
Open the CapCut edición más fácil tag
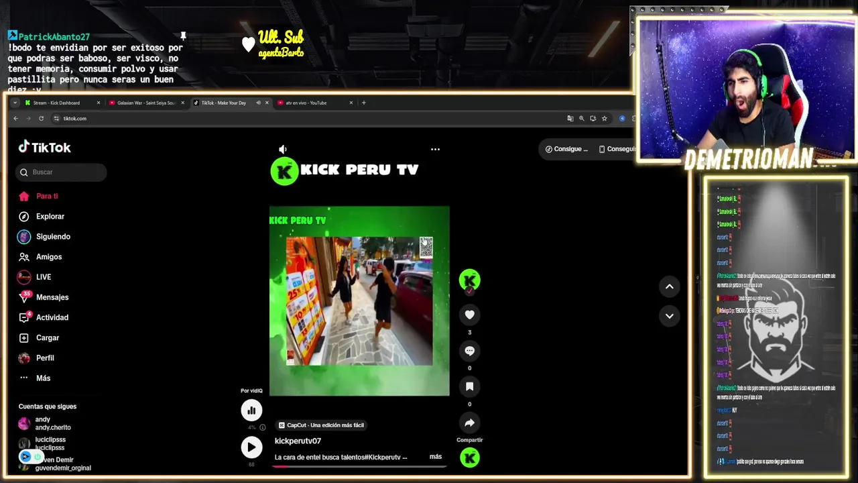[x=322, y=425]
